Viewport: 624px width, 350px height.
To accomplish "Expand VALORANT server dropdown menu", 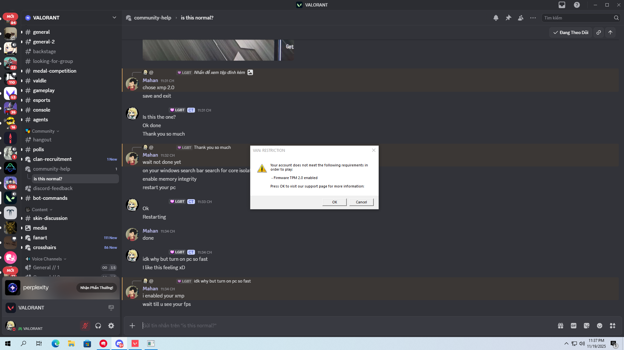I will pyautogui.click(x=114, y=18).
